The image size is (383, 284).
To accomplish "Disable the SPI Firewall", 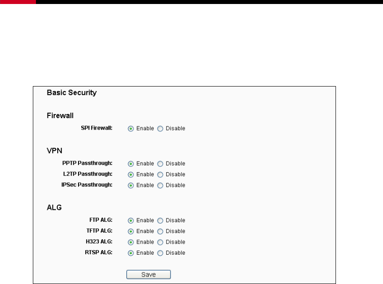I will (x=160, y=129).
